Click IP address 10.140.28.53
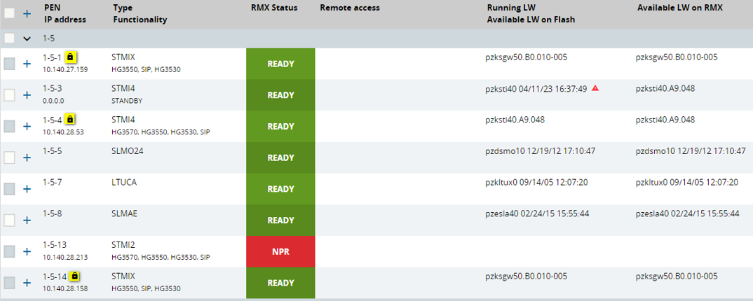The image size is (753, 301). (x=63, y=132)
